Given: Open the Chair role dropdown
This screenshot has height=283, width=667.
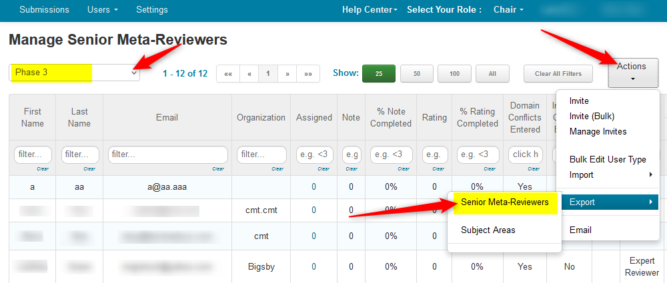Looking at the screenshot, I should pyautogui.click(x=508, y=10).
